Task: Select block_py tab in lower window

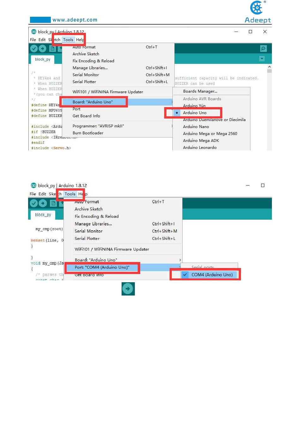Action: coord(43,215)
